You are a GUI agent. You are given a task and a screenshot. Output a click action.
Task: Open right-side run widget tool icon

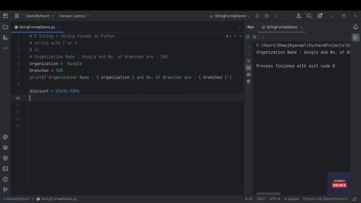(x=355, y=38)
